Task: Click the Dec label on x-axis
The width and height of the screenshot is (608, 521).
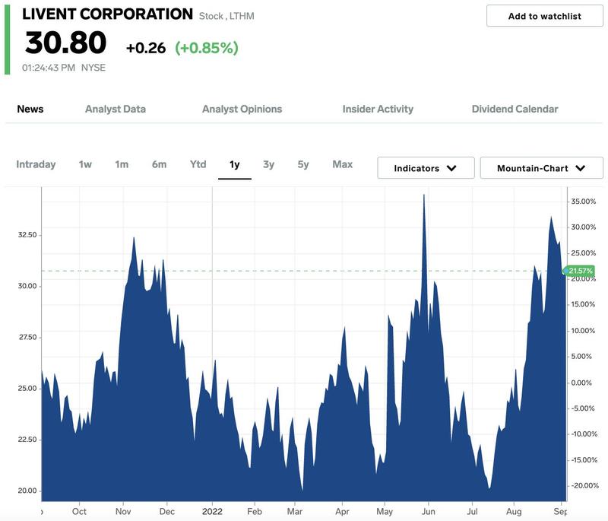Action: pos(167,512)
